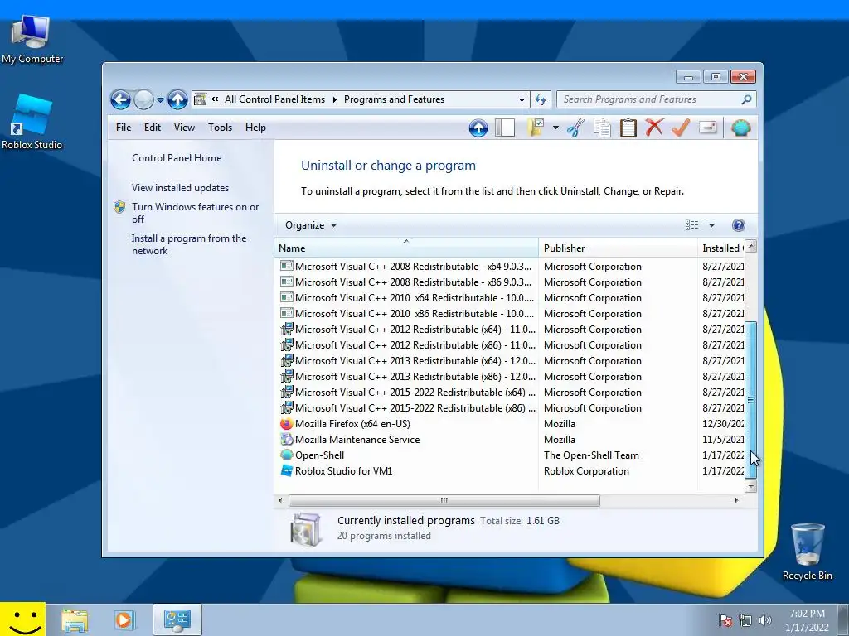
Task: Open the Recycle Bin desktop icon
Action: coord(807,552)
